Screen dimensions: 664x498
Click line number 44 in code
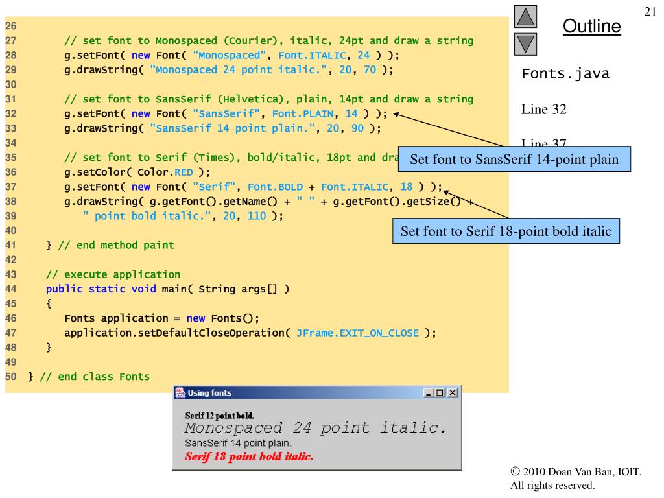coord(10,289)
